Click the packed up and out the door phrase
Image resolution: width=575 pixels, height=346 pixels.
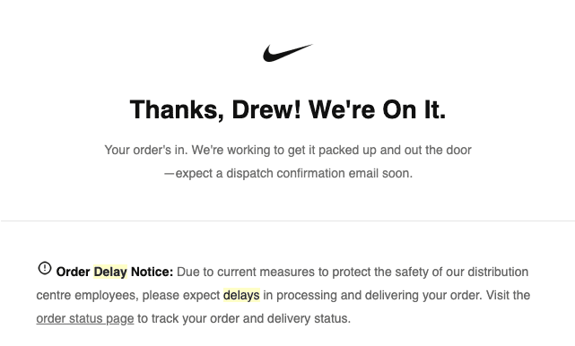(395, 150)
